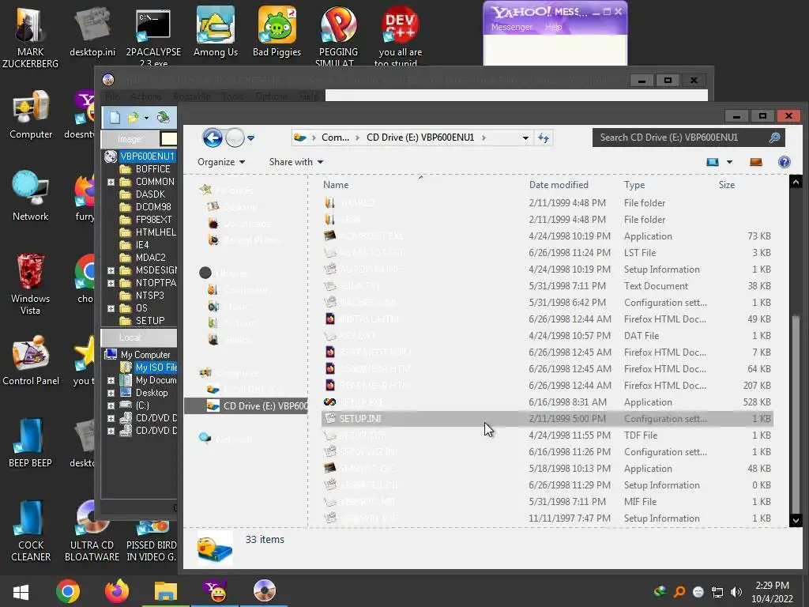Expand the COMMON folder in UltraISO tree

tap(111, 182)
